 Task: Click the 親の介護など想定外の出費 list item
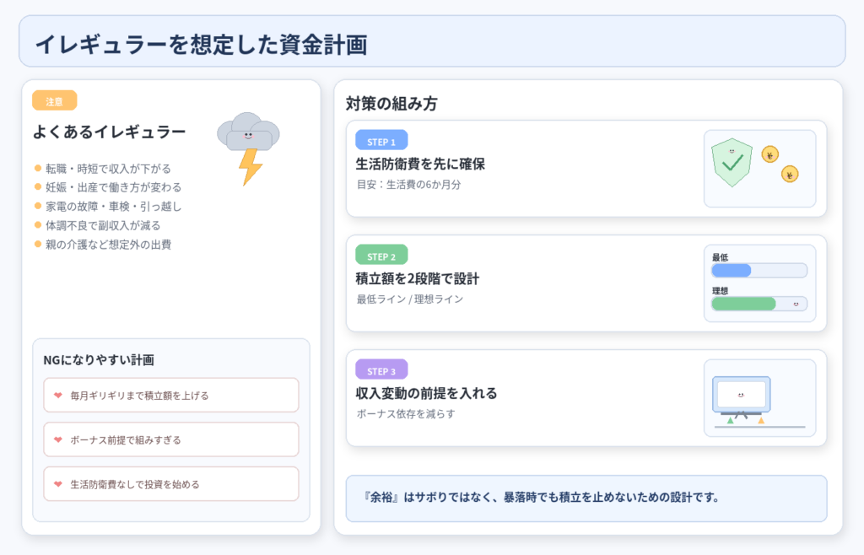pyautogui.click(x=109, y=244)
